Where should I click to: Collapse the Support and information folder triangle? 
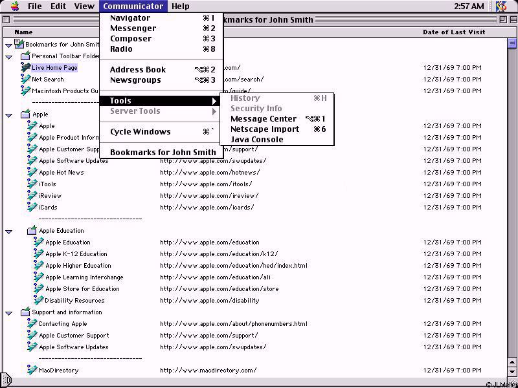pos(9,313)
